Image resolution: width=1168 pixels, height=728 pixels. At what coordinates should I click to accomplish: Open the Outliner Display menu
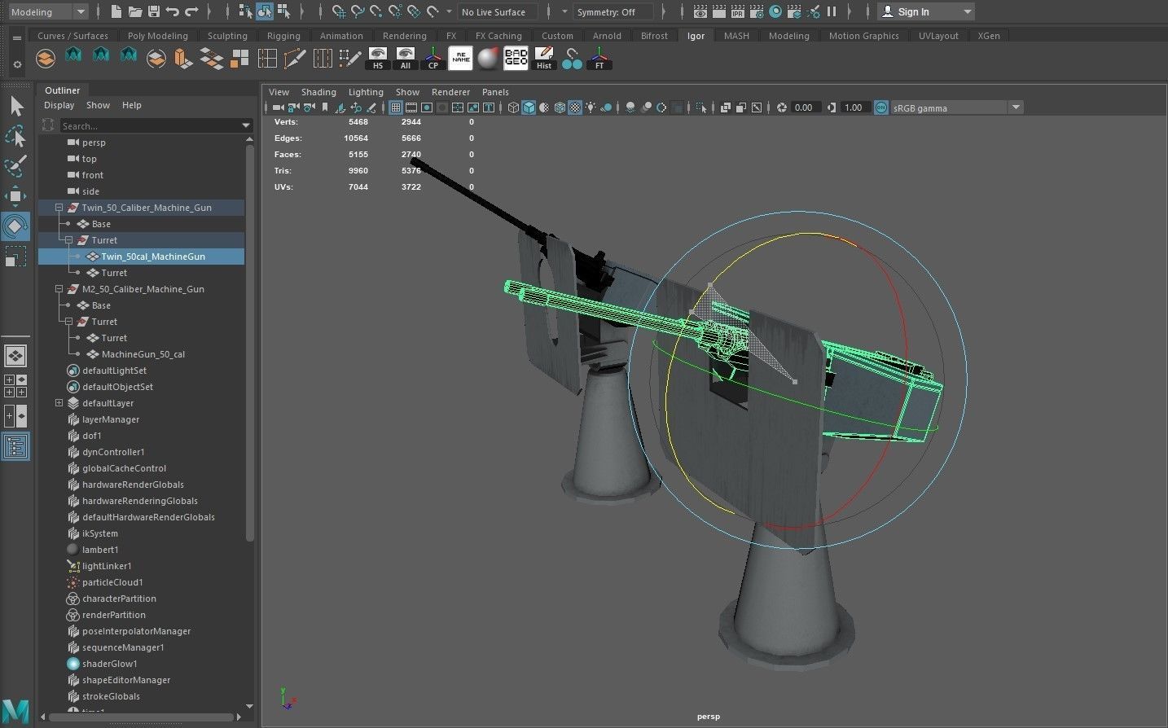(x=59, y=105)
